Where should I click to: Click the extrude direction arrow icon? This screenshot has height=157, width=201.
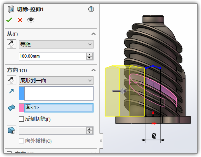point(12,91)
